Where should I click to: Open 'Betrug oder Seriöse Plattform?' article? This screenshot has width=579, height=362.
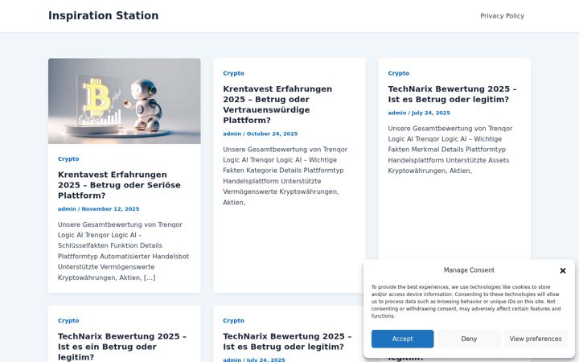(119, 185)
